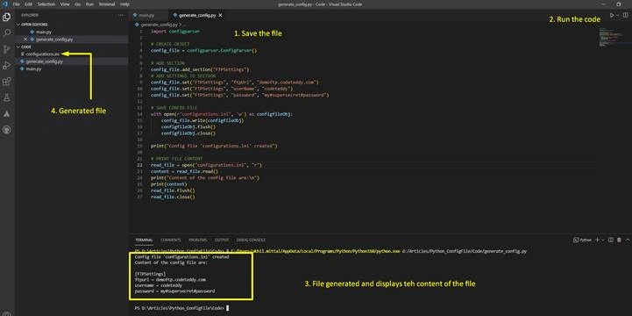Open the GitHub icon in activity bar
Viewport: 632px width, 316px height.
(x=6, y=130)
